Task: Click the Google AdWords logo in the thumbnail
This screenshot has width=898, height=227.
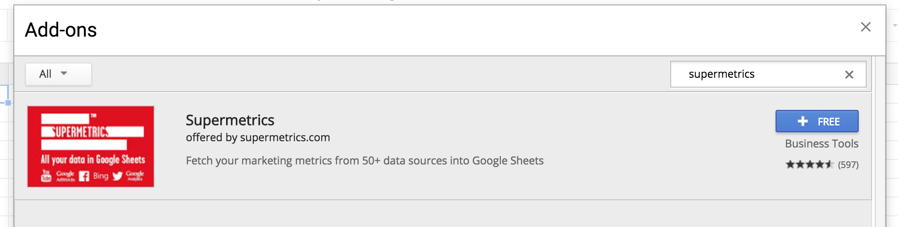Action: pyautogui.click(x=65, y=176)
